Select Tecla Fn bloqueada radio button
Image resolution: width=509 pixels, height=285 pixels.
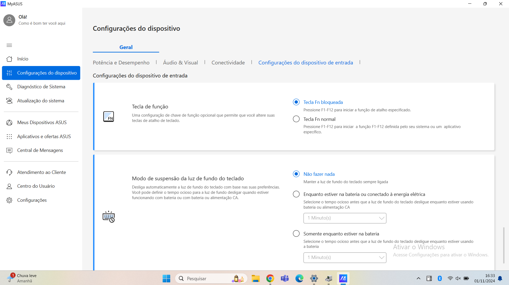point(296,102)
